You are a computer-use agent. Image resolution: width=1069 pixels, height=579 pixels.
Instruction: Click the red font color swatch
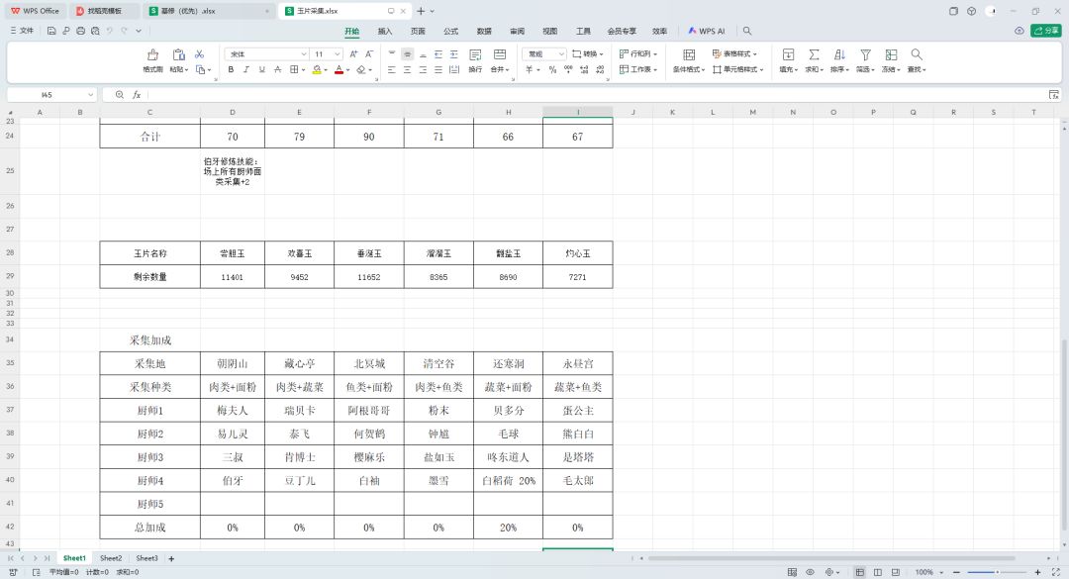click(x=339, y=69)
